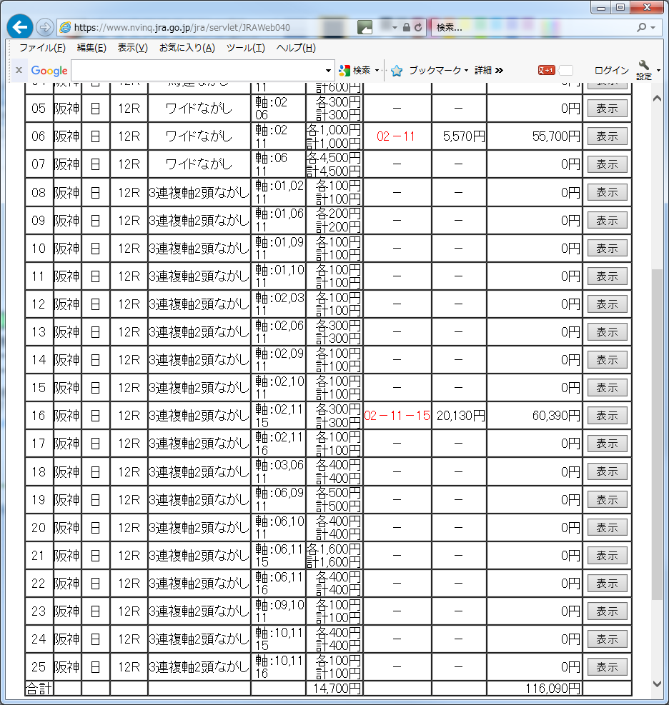The height and width of the screenshot is (705, 669).
Task: Click the 軸:06,09 selection in row 19
Action: coord(279,499)
